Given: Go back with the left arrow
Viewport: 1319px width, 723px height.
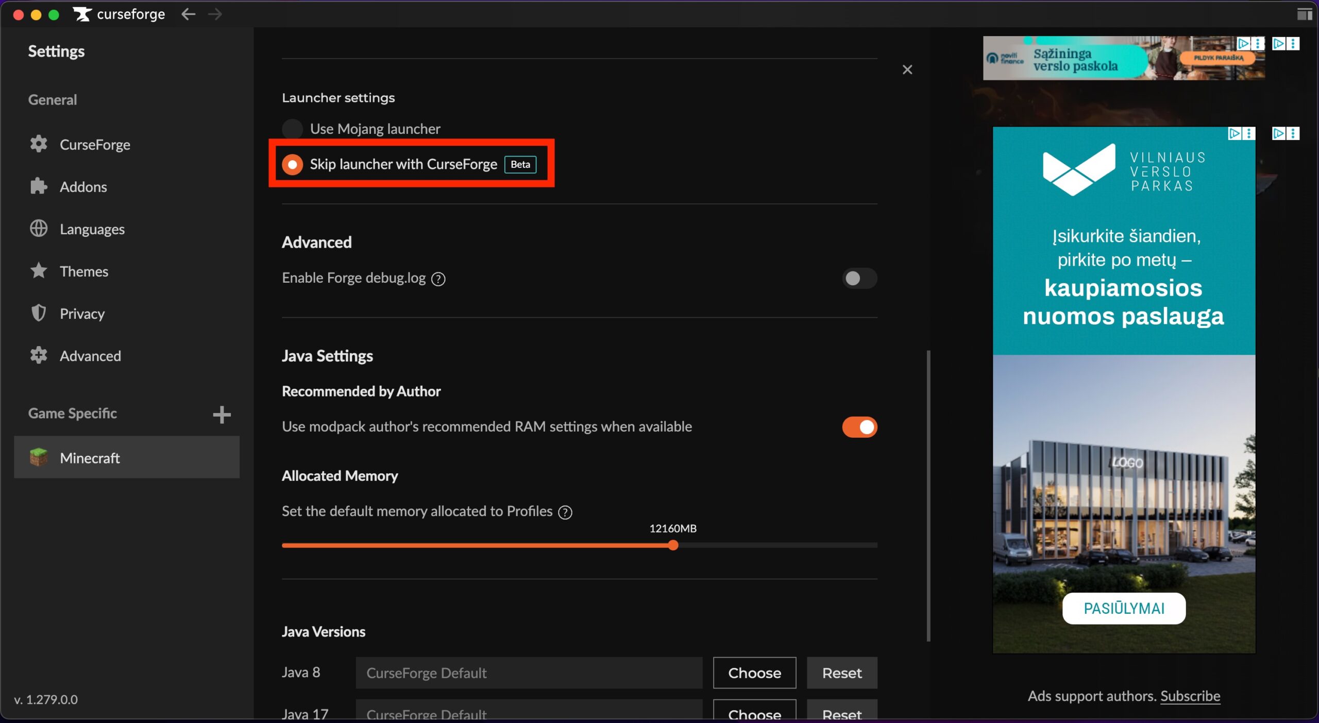Looking at the screenshot, I should [189, 14].
